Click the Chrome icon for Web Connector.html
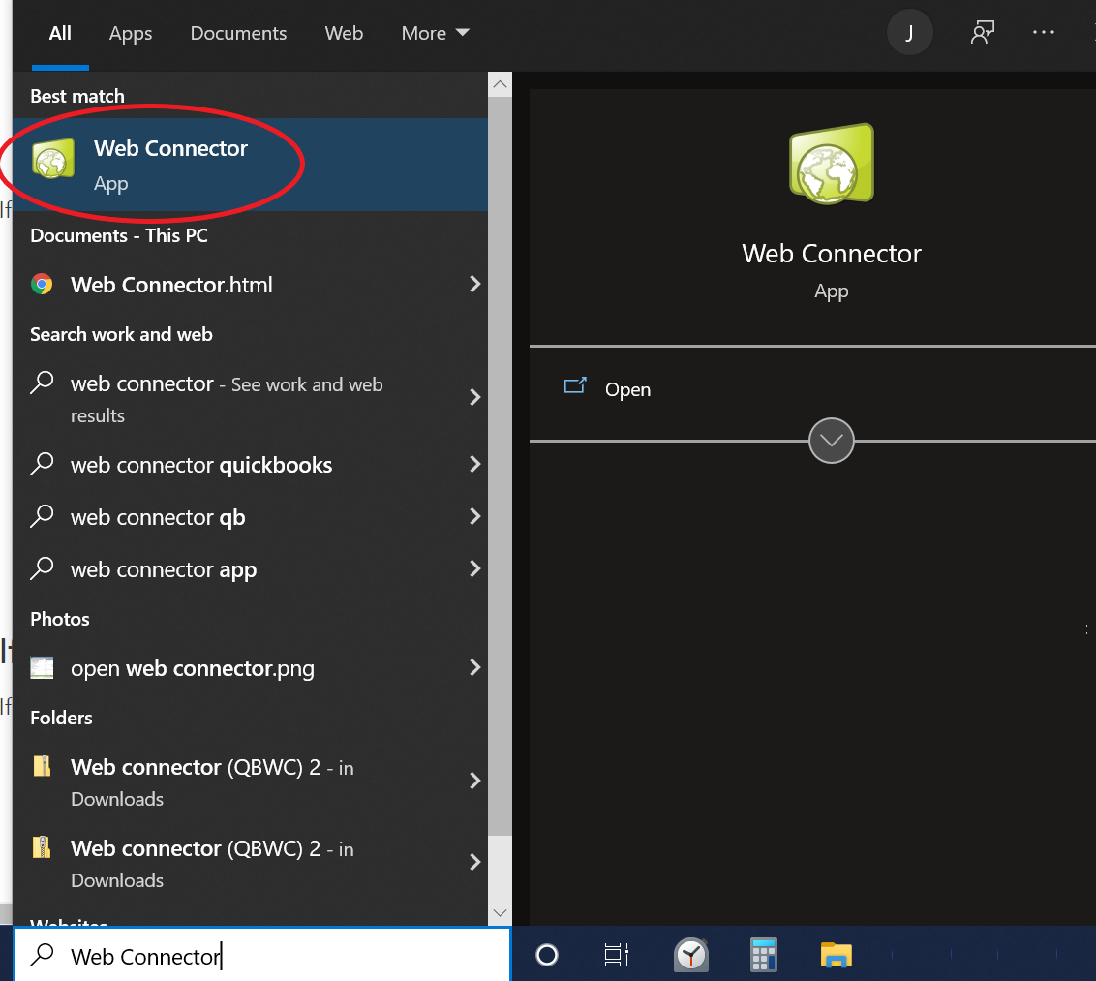1096x981 pixels. click(42, 285)
